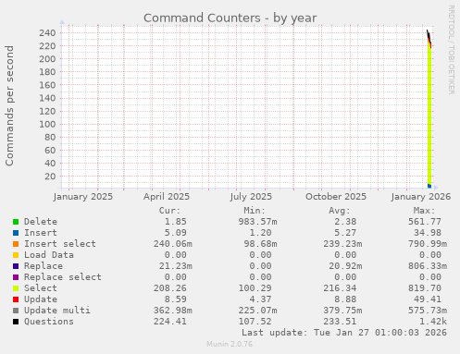
Task: Click the Questions avg value 233.51
Action: [340, 322]
